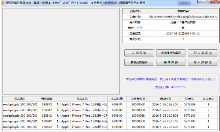Select the 最近一个月 label cell
The image size is (220, 132).
pos(135,28)
